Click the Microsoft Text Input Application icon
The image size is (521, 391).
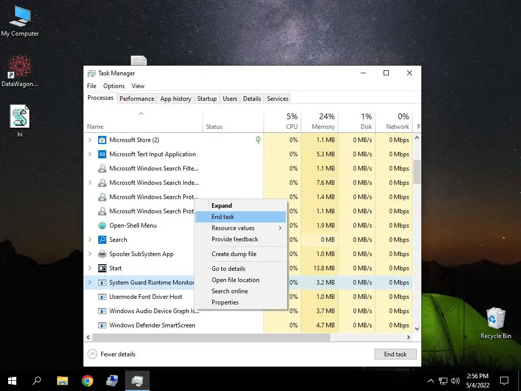click(102, 154)
